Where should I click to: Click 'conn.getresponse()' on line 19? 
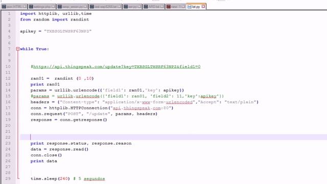83,120
